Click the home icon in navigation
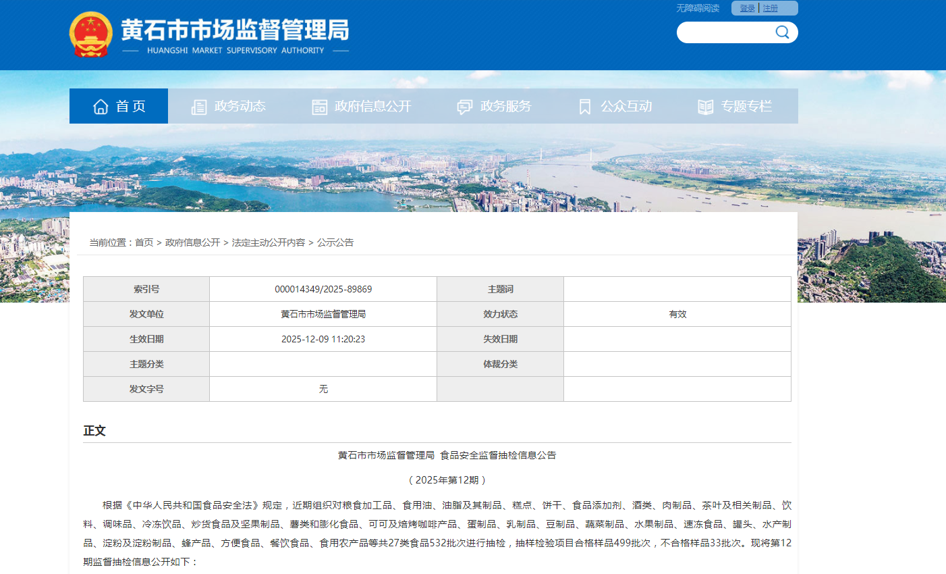The image size is (946, 574). coord(101,107)
